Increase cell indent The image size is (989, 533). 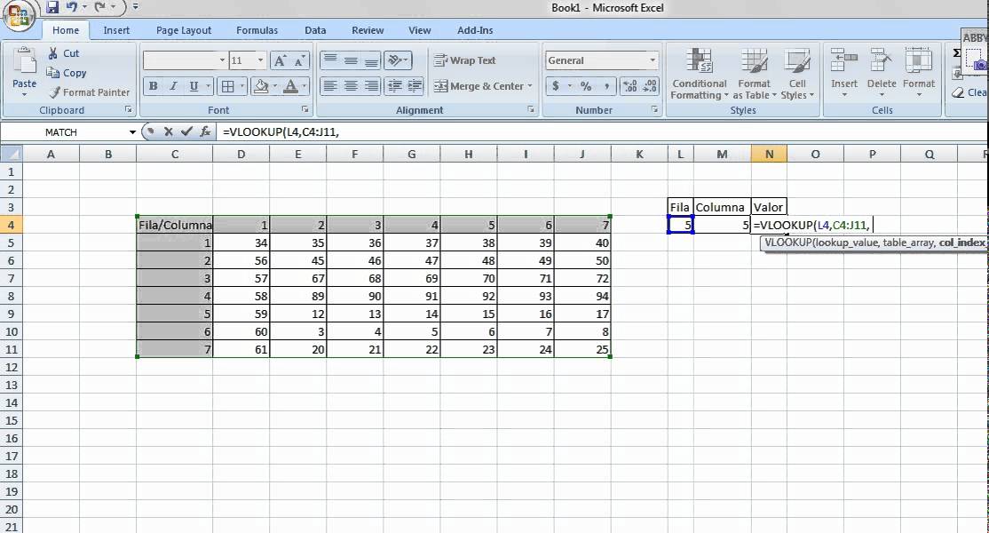click(415, 86)
